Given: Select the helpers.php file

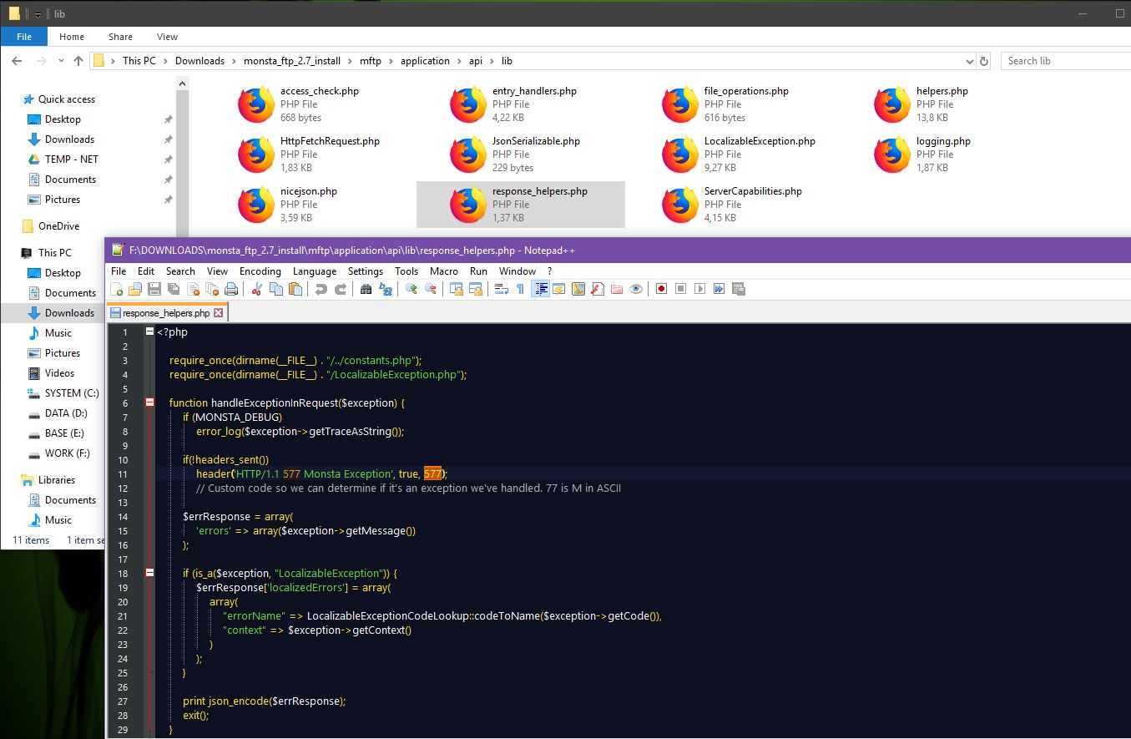Looking at the screenshot, I should [942, 91].
